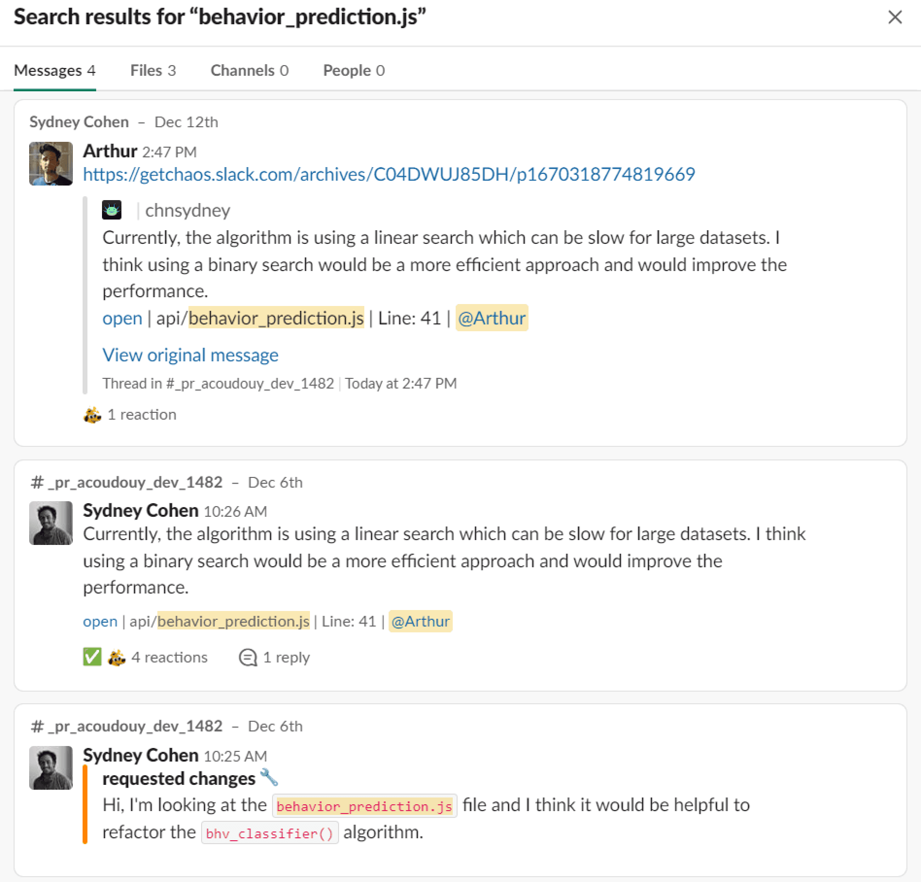The height and width of the screenshot is (882, 921).
Task: Open the getchaos.slack.com archive link
Action: 389,174
